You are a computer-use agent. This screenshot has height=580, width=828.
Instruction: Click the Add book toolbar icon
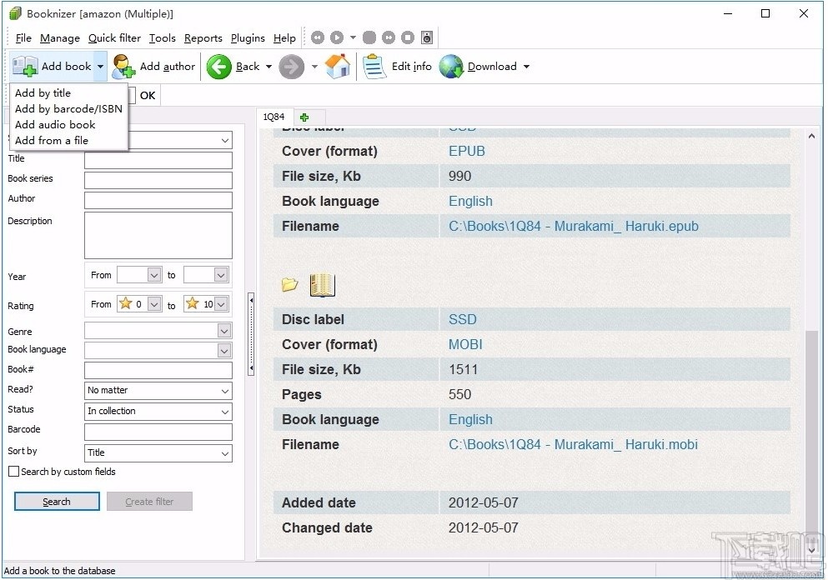[25, 67]
